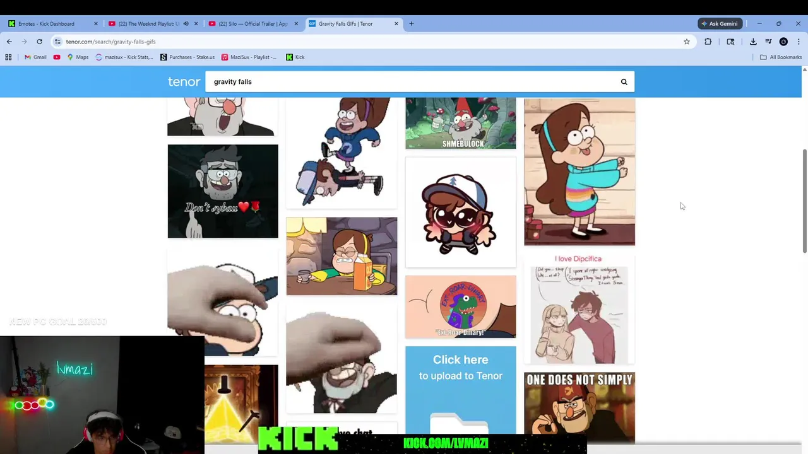Open the Grunkle Stan being petted GIF
The width and height of the screenshot is (808, 454).
[342, 359]
